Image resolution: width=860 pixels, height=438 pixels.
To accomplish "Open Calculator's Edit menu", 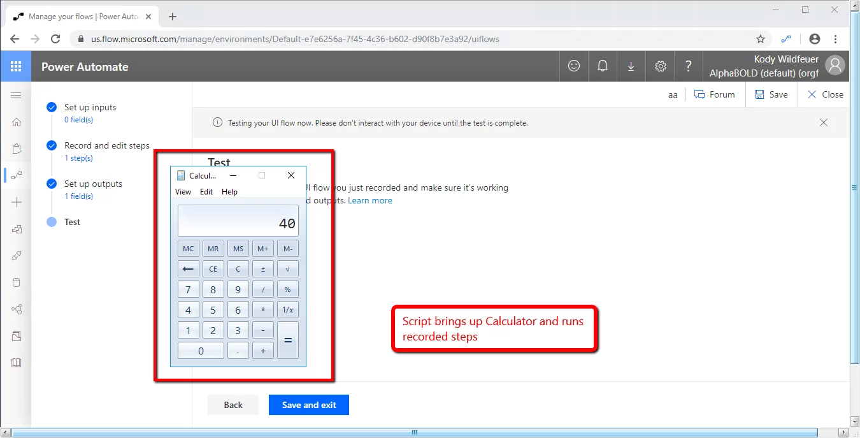I will click(206, 192).
